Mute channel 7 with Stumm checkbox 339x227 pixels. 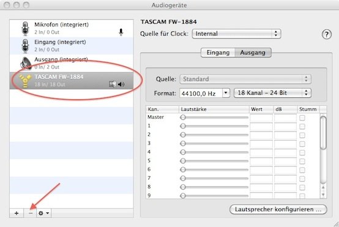302,179
